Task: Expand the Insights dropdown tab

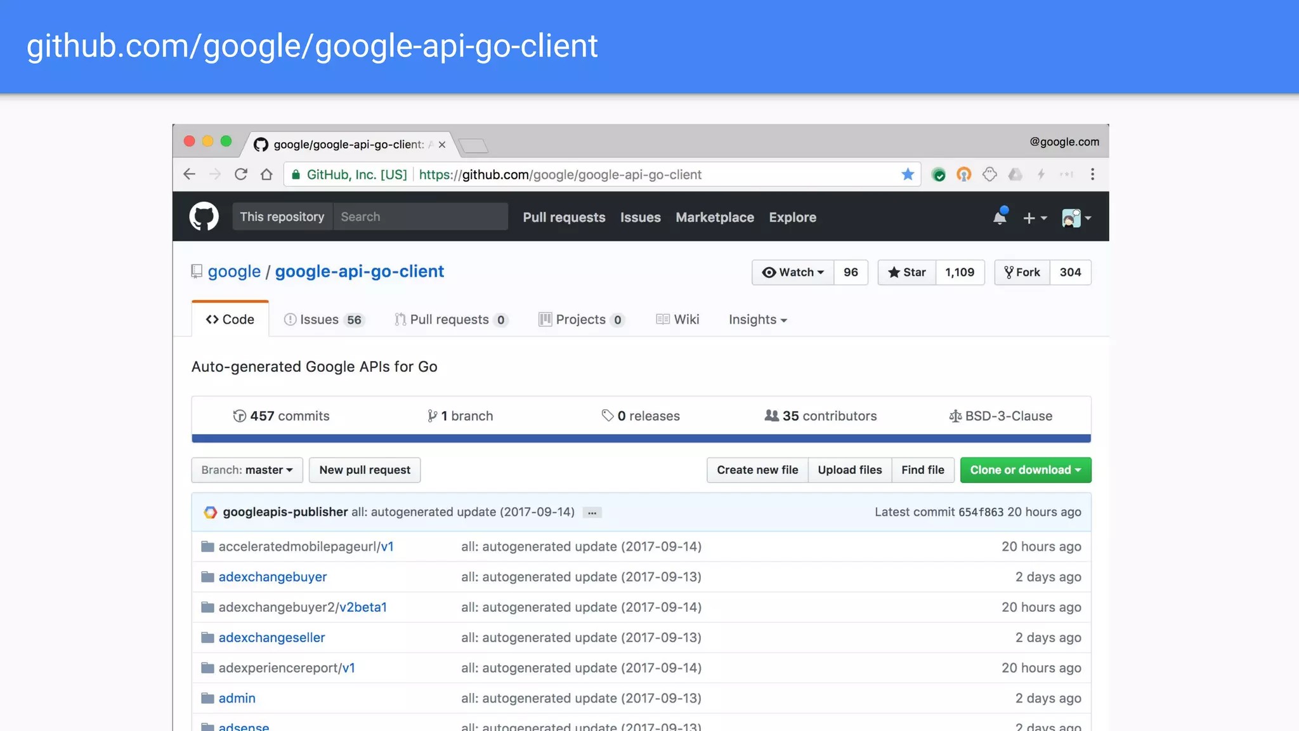Action: [x=758, y=320]
